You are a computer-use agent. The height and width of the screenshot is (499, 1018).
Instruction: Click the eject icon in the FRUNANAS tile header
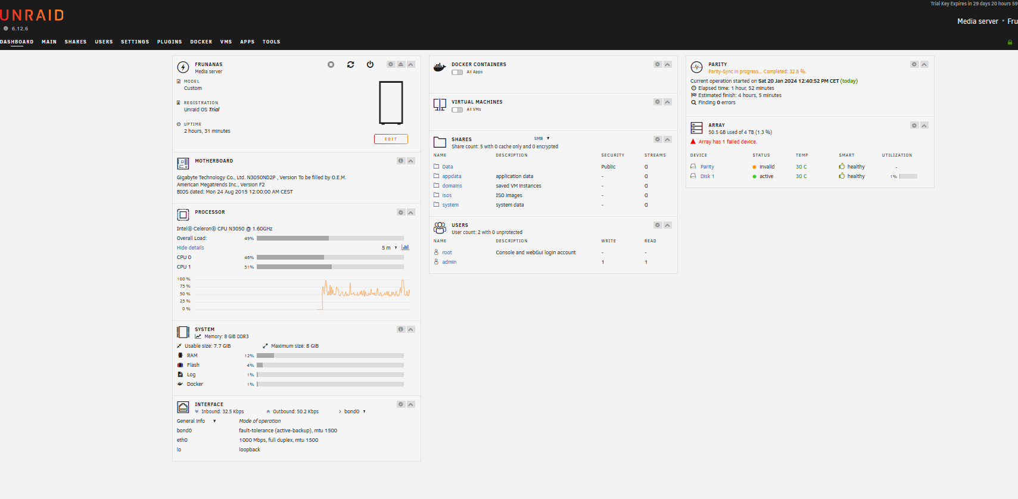click(x=401, y=64)
